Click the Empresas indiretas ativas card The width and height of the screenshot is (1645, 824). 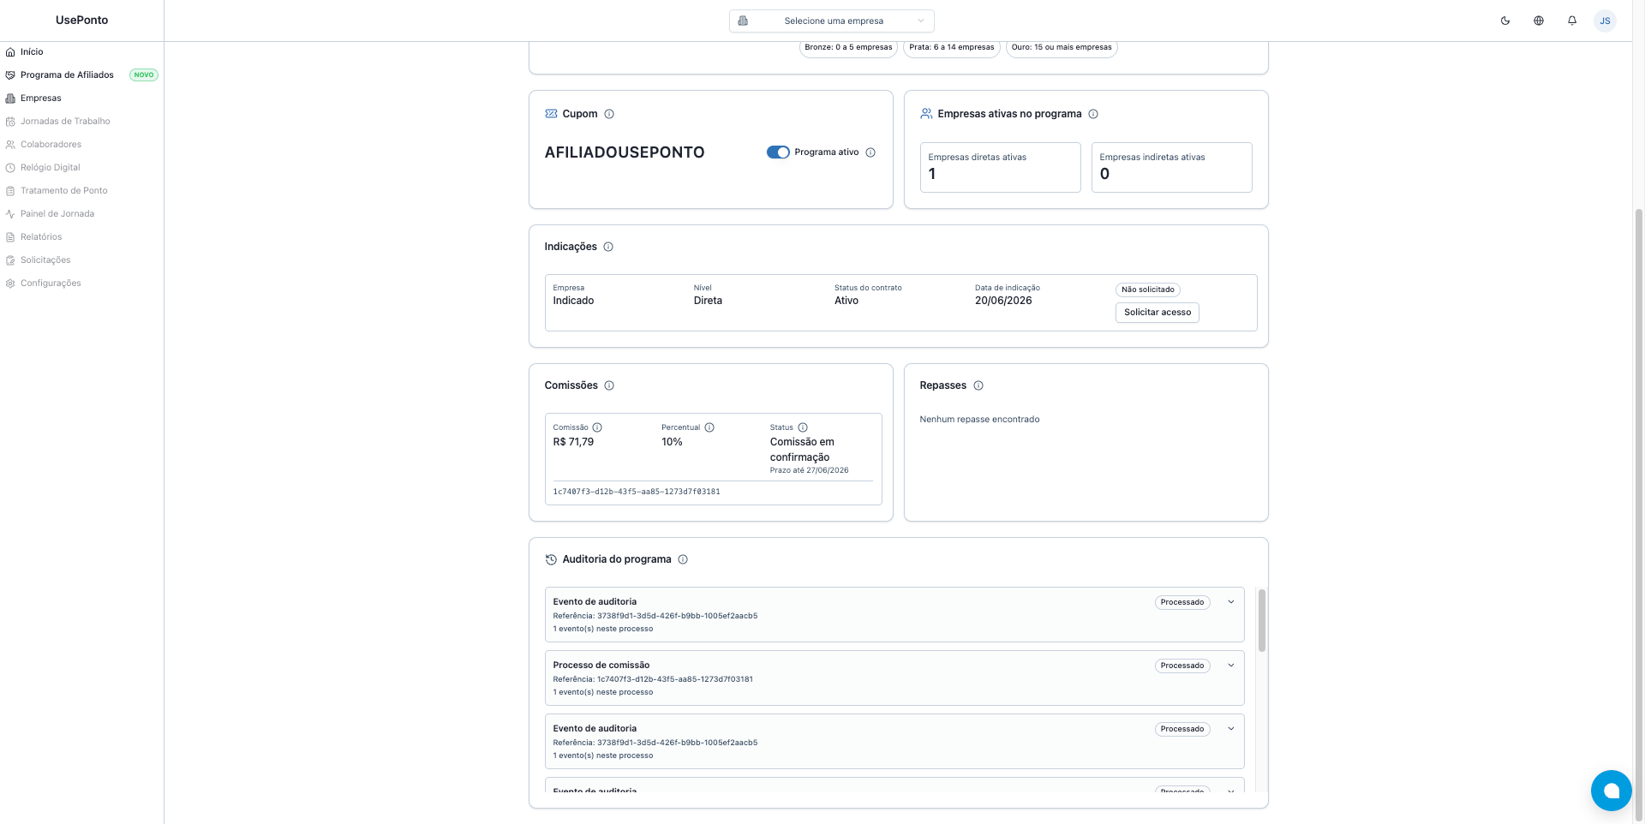click(1171, 167)
